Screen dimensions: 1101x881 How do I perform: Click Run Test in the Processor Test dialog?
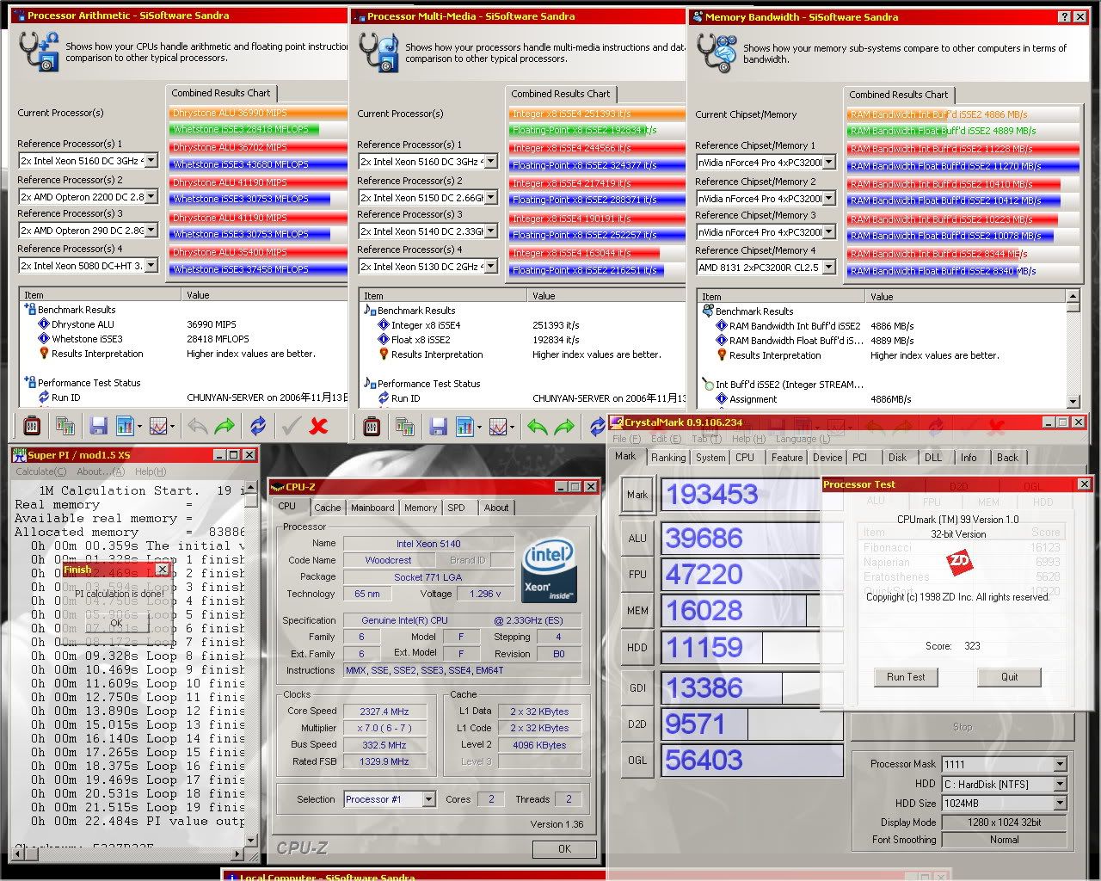pos(906,677)
